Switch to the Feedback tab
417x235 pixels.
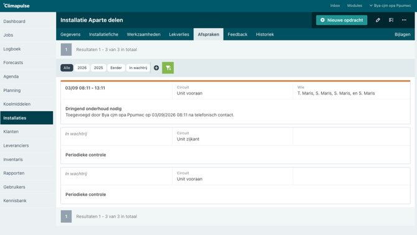pyautogui.click(x=238, y=35)
